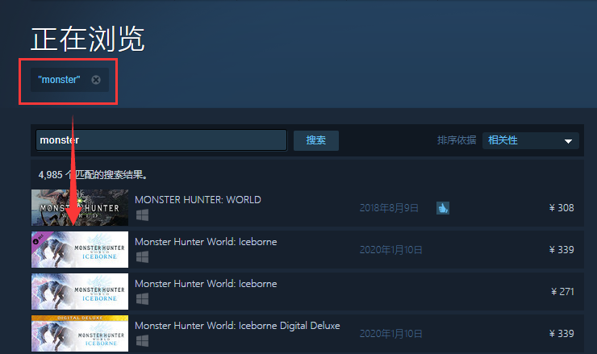Select Iceborne title priced ¥ 271

(x=206, y=284)
